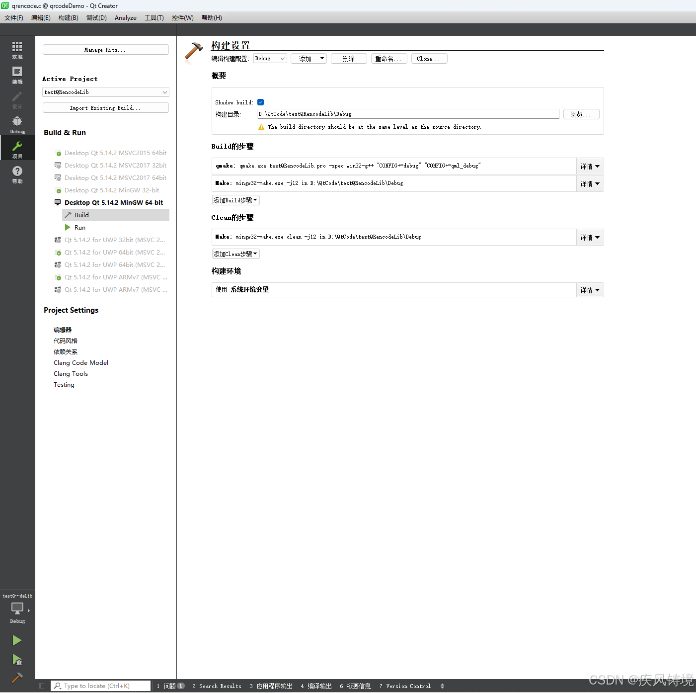The width and height of the screenshot is (696, 693).
Task: Expand 详情 for the build environment
Action: (590, 290)
